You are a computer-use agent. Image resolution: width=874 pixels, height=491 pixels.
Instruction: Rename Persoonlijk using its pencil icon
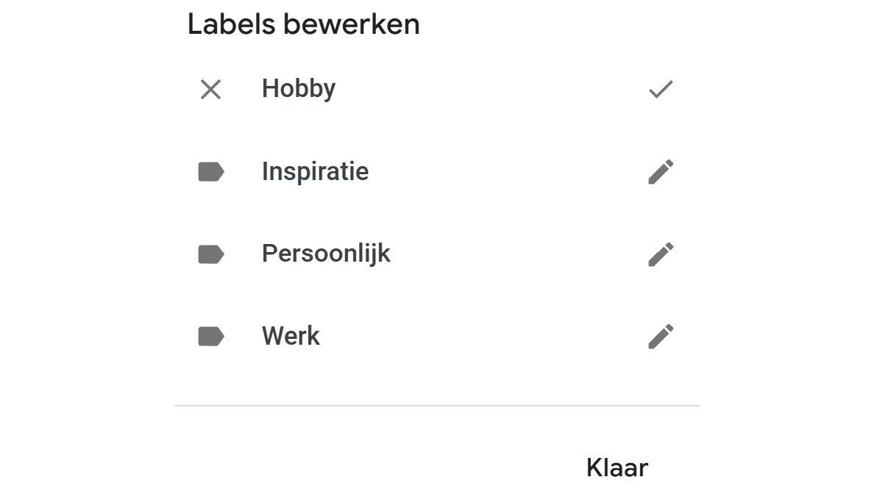[x=661, y=254]
